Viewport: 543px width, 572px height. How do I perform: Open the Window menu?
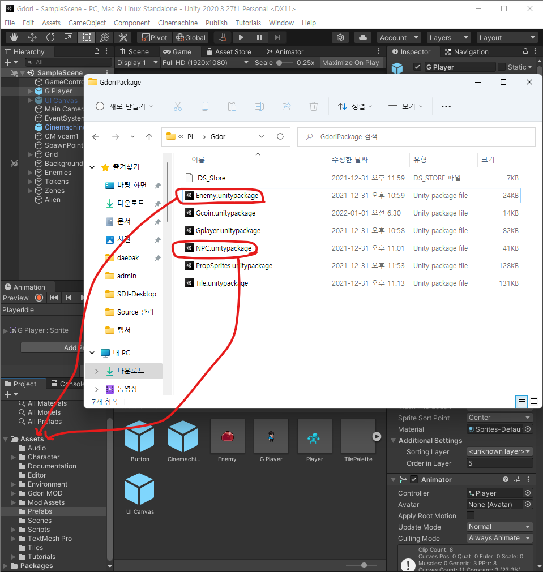coord(281,23)
